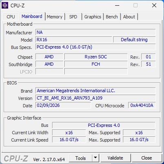Click the 'Southbridge' label

[x=20, y=64]
